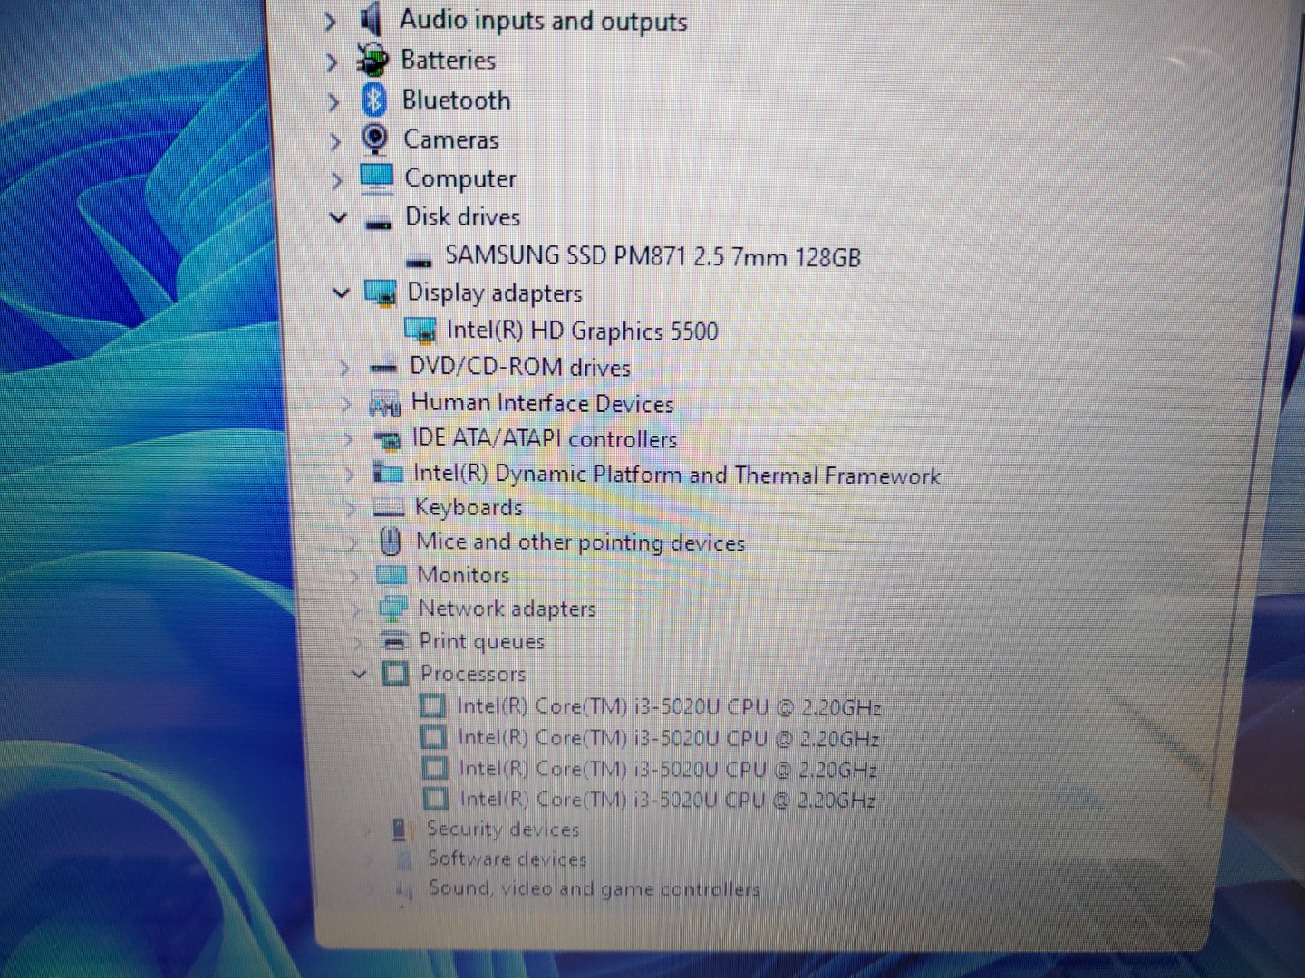Expand the Cameras node

click(335, 141)
